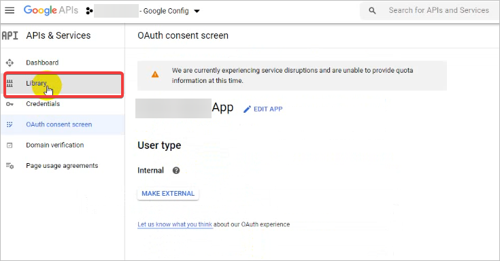Click the search magnifier icon

coord(372,10)
